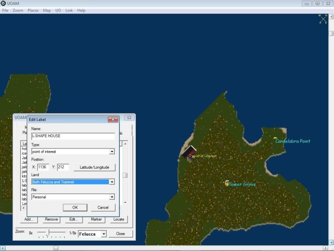Click the compass rose icon on the map

pos(323,19)
